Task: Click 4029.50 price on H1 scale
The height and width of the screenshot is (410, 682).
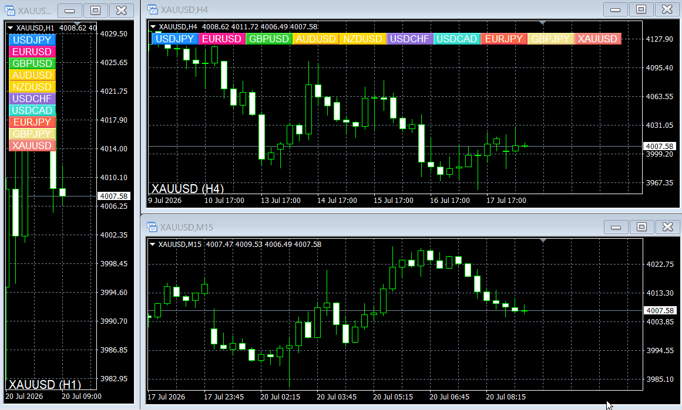Action: 114,34
